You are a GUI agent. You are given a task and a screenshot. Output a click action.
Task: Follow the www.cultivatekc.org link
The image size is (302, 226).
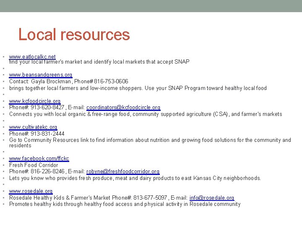(33, 127)
